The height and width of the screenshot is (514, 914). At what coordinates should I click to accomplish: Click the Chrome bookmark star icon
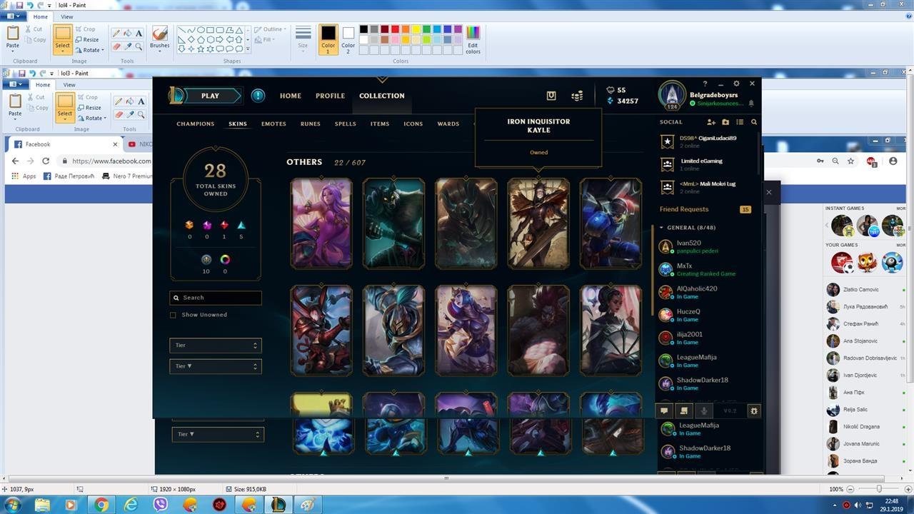point(850,161)
